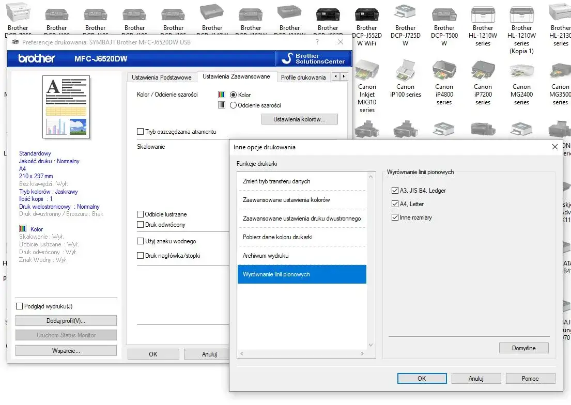Select the Brother DCP-J725DW printer icon
The image size is (571, 405).
[x=405, y=25]
